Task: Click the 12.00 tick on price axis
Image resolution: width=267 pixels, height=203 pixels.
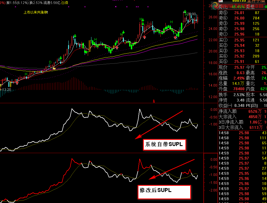Action: pyautogui.click(x=213, y=97)
